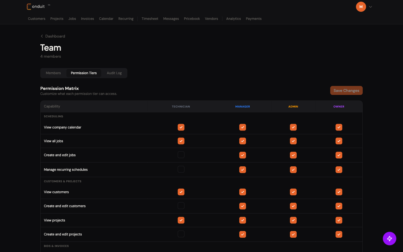Image resolution: width=403 pixels, height=252 pixels.
Task: Uncheck Technician for View company calendar
Action: (x=181, y=127)
